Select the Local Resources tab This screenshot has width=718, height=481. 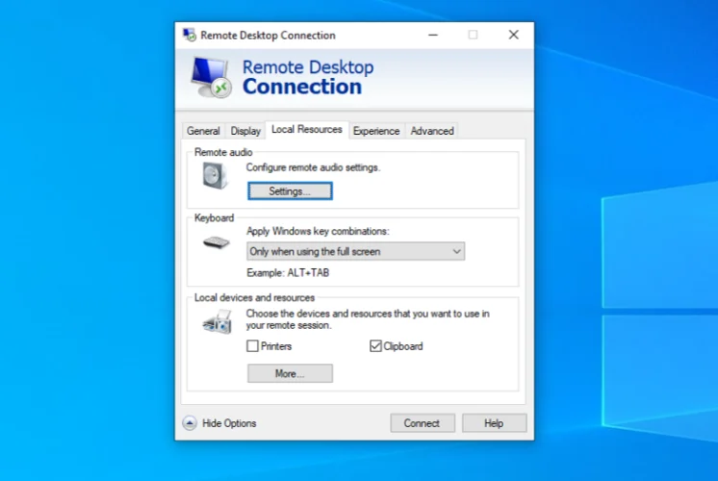pyautogui.click(x=307, y=130)
